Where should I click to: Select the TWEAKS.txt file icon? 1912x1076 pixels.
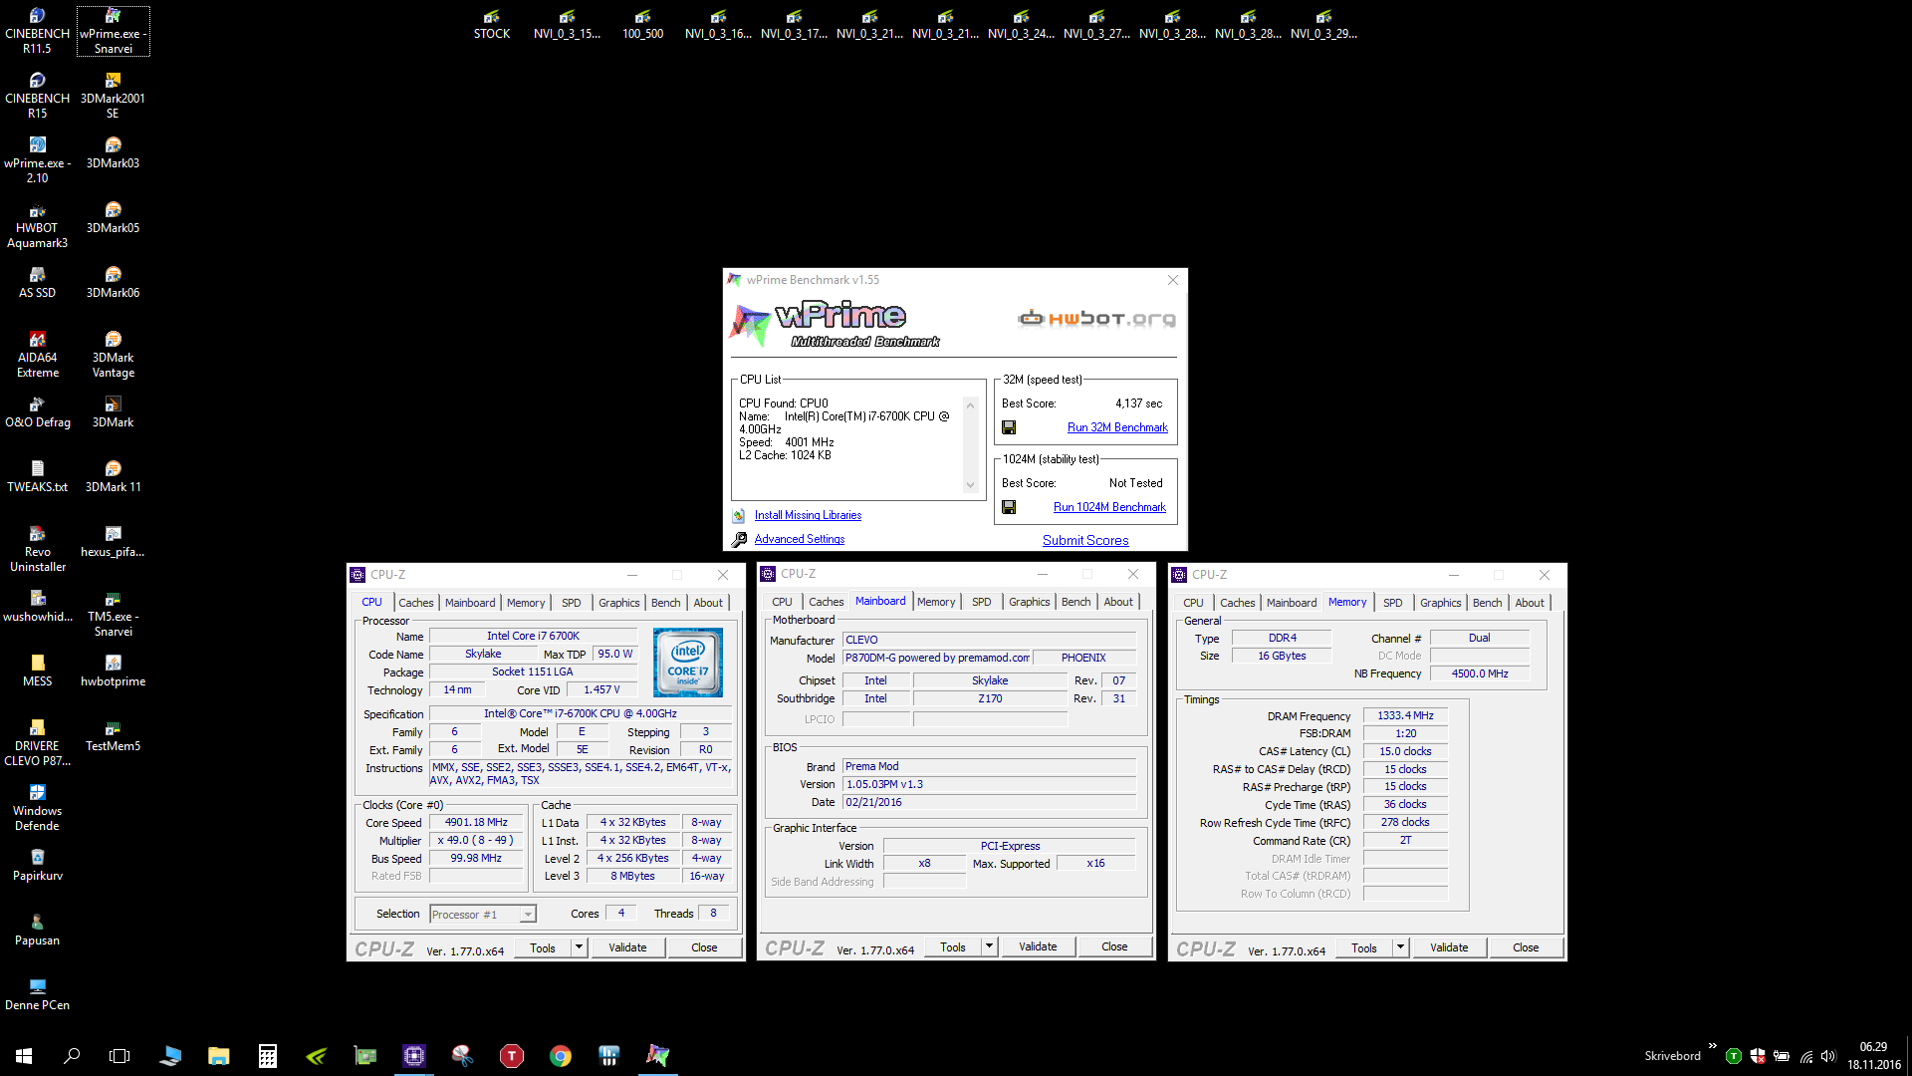click(x=37, y=477)
